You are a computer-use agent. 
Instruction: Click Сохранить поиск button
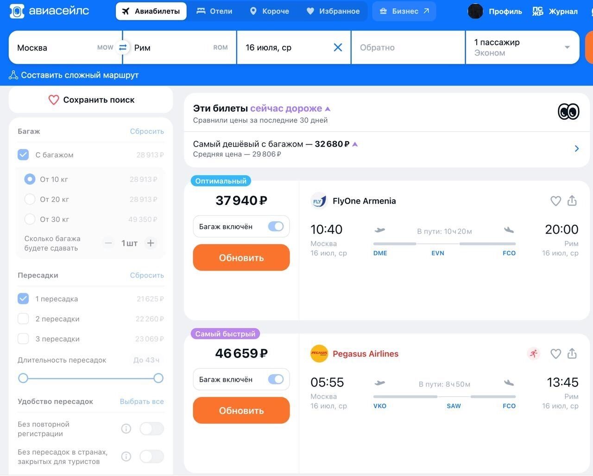click(91, 99)
